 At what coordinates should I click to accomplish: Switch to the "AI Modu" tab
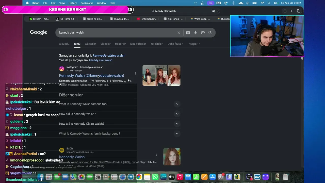click(64, 44)
